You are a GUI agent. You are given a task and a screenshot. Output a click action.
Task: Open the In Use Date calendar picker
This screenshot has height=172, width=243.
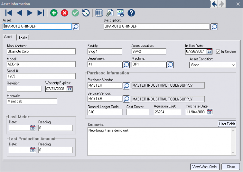[x=209, y=52]
